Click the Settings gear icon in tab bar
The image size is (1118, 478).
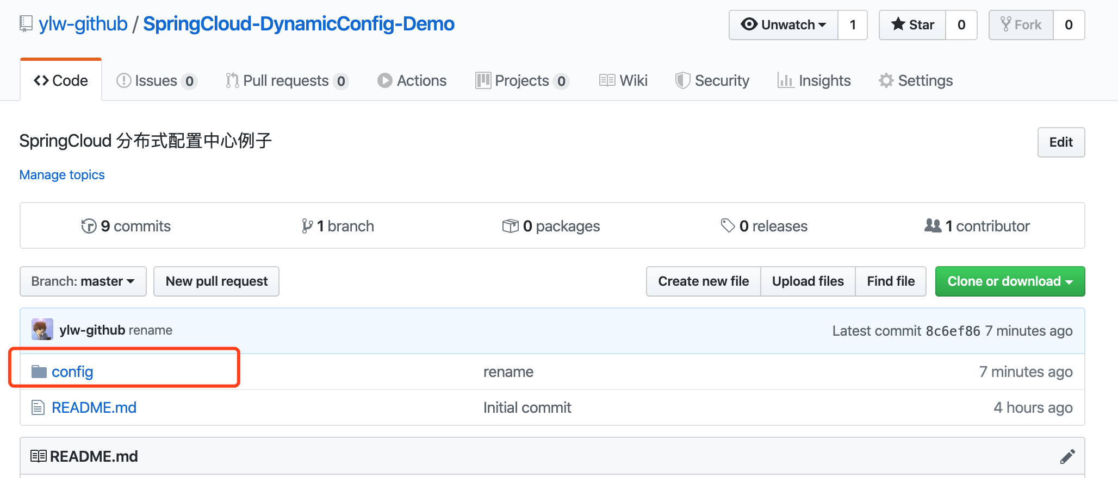tap(886, 80)
